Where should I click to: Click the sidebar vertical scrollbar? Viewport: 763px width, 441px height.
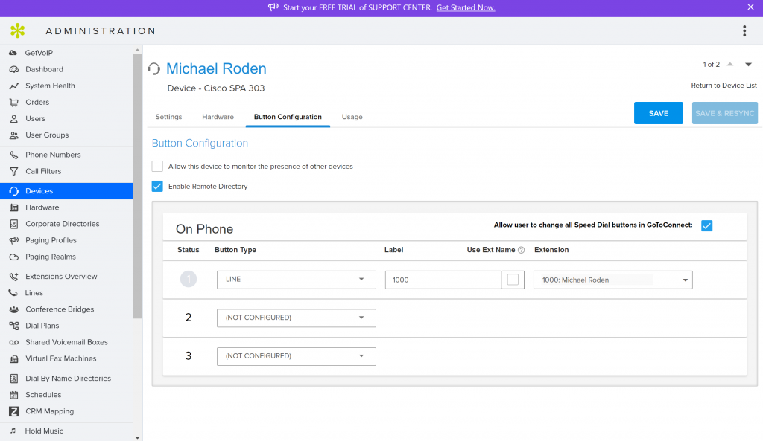[137, 187]
